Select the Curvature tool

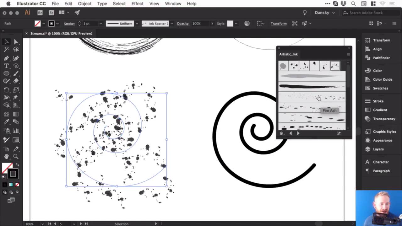pos(16,58)
